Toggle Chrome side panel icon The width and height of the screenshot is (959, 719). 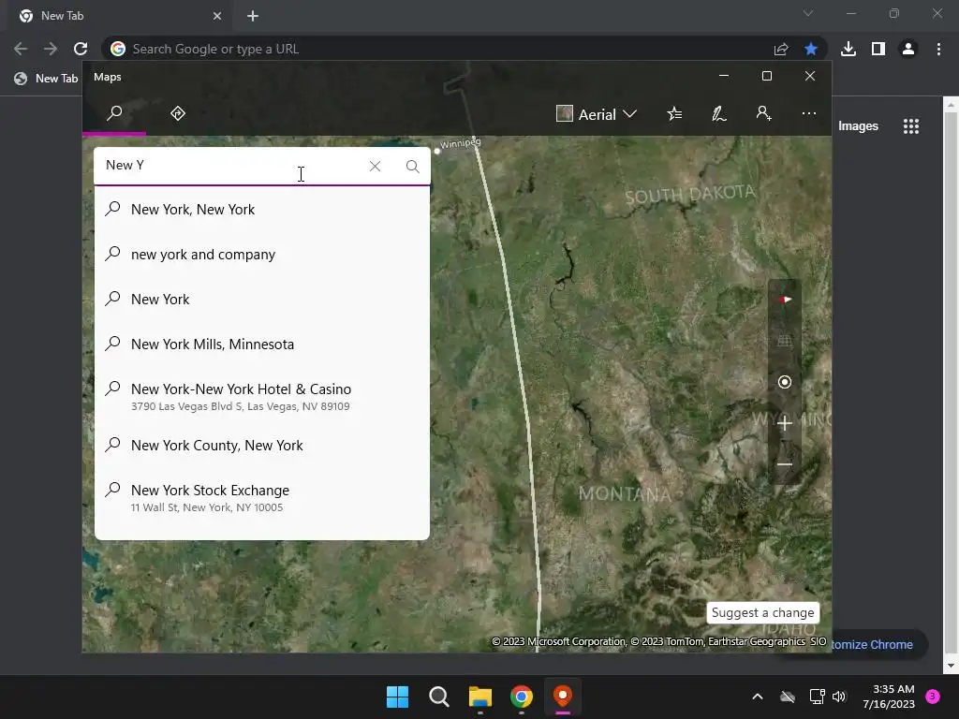tap(878, 49)
